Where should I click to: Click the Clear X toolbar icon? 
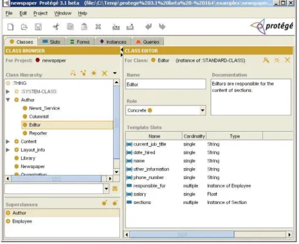[98, 27]
